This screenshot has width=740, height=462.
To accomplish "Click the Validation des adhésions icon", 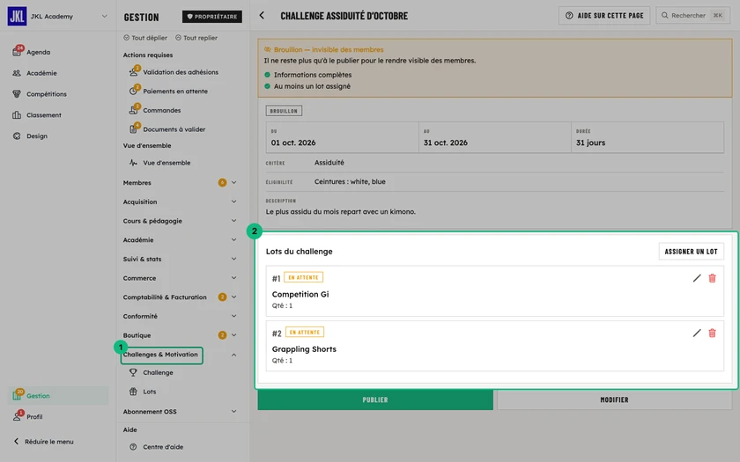I will [x=134, y=71].
